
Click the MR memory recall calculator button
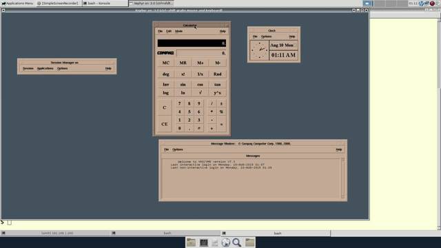coord(183,63)
